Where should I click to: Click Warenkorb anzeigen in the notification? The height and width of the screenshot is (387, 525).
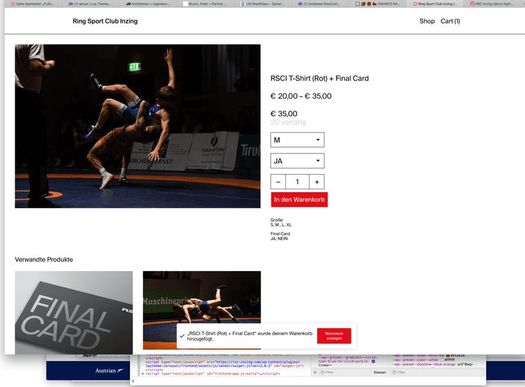pos(334,336)
